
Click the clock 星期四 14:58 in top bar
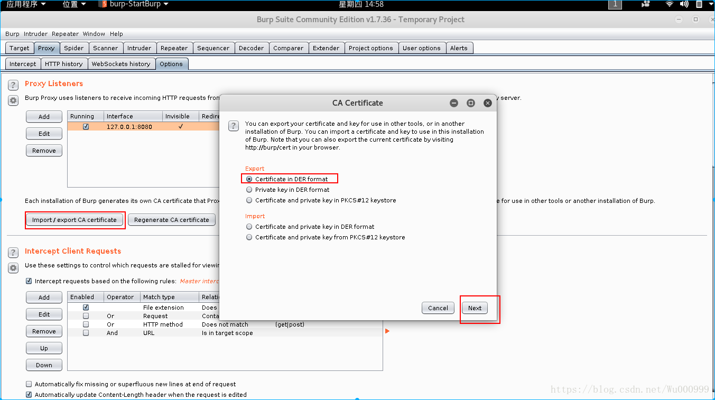pyautogui.click(x=361, y=4)
